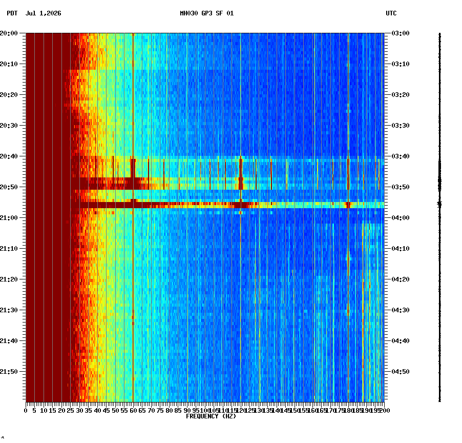Click the UTC timezone label

(391, 13)
